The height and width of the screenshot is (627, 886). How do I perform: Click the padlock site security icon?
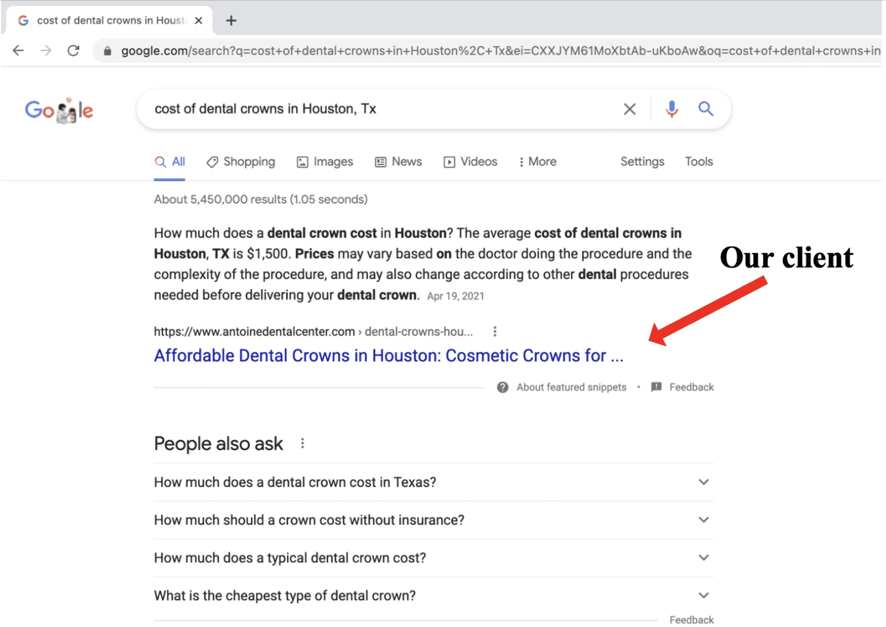107,51
